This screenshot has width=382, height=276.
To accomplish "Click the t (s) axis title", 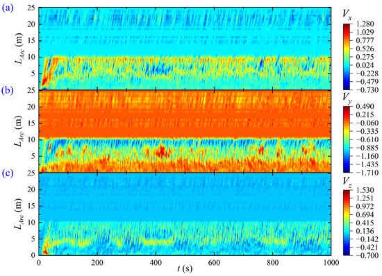I will click(x=185, y=268).
